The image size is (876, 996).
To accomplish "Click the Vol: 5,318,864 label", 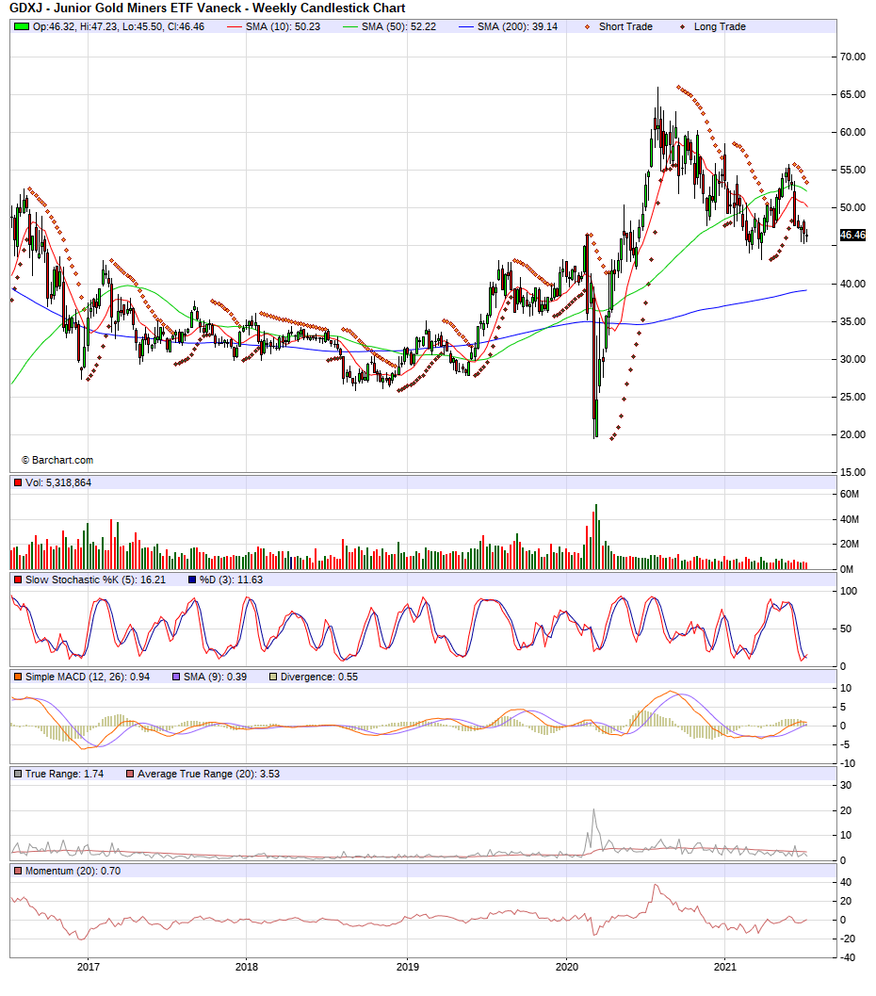I will coord(58,482).
